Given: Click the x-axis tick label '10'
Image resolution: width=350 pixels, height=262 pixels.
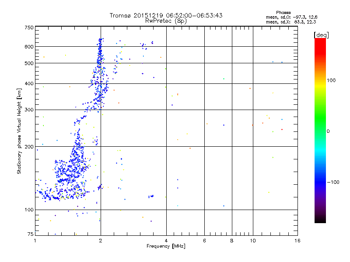Looking at the screenshot, I should pyautogui.click(x=253, y=241).
